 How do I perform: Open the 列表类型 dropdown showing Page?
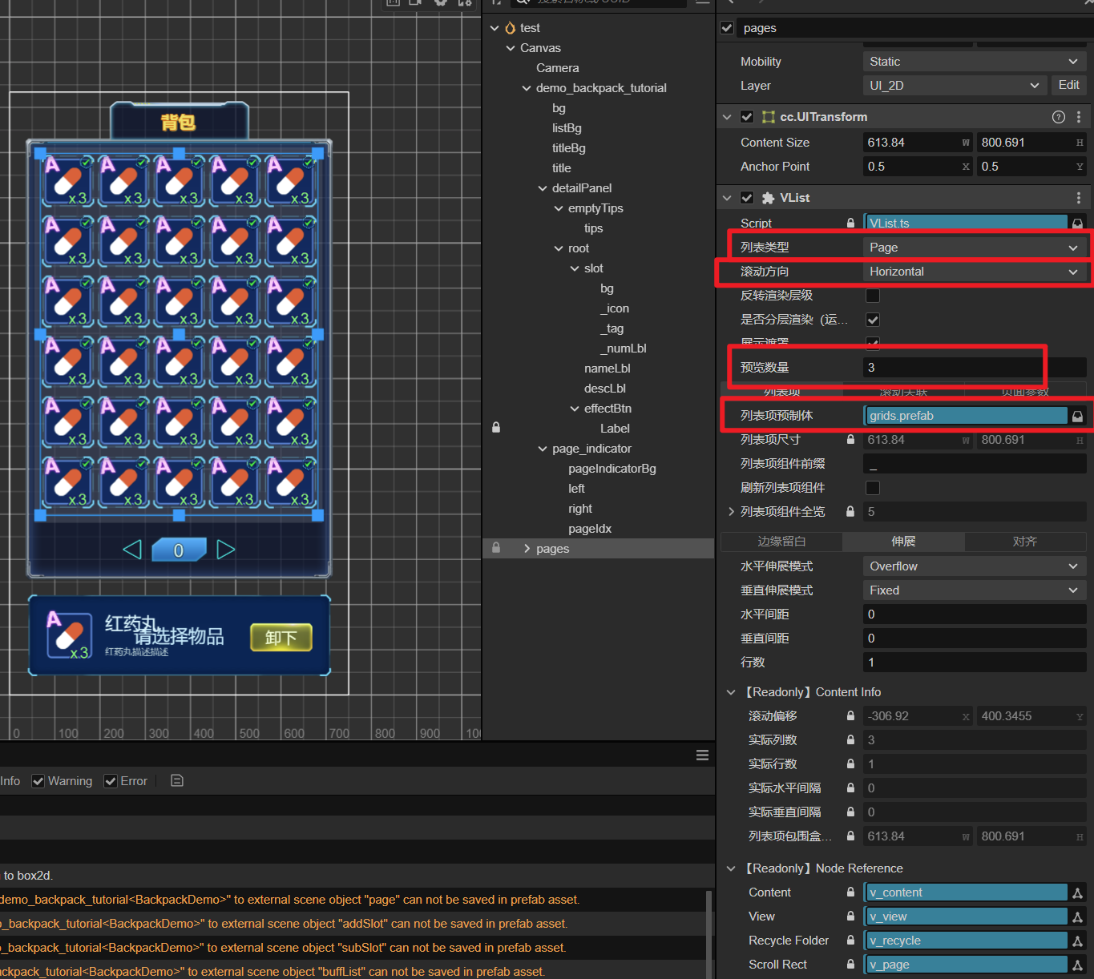click(x=975, y=248)
